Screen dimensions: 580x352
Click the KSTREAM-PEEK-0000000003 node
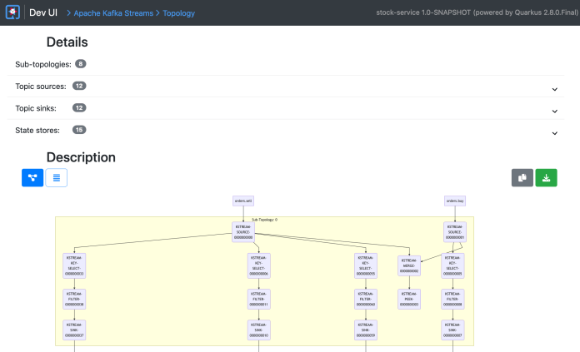(409, 300)
